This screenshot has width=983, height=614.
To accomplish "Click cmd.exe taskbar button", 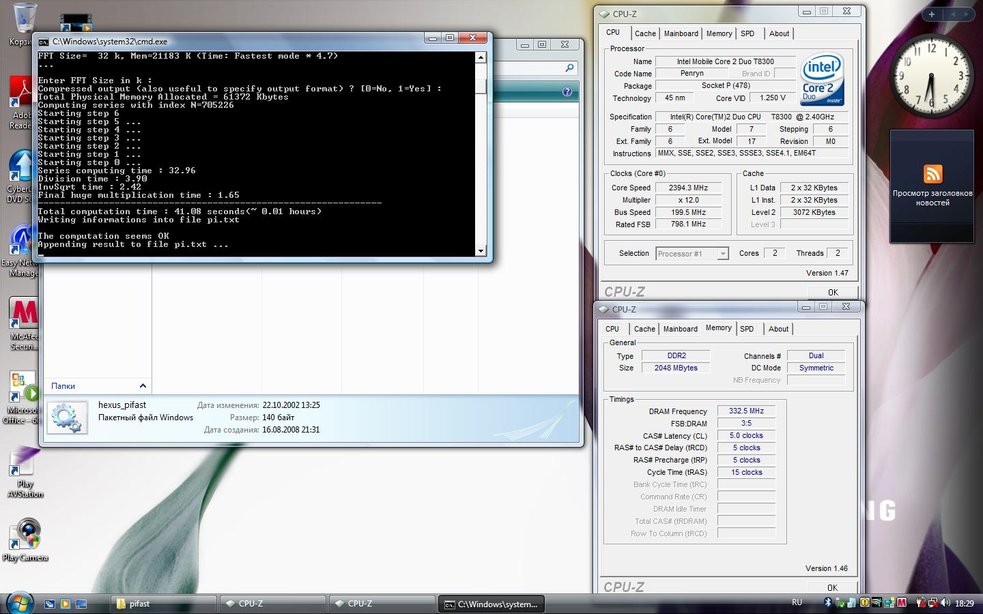I will (491, 604).
